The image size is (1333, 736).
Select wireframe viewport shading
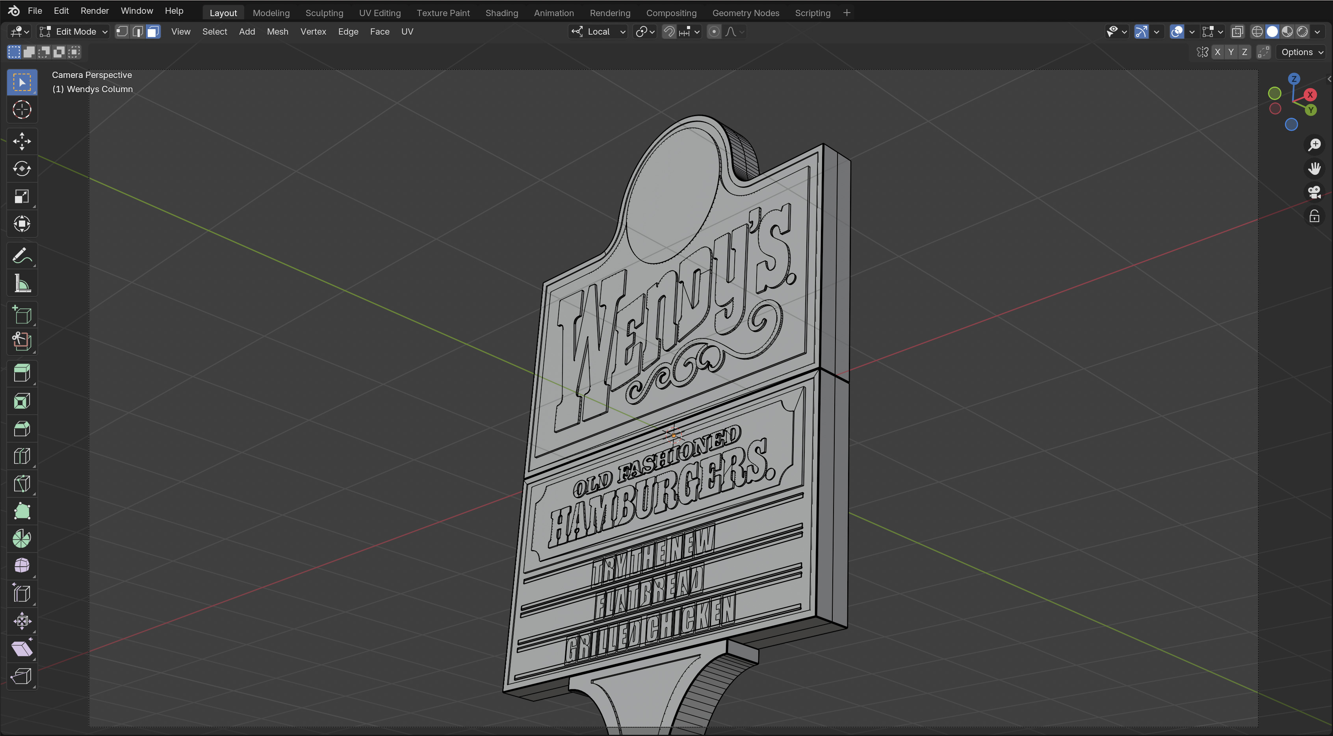click(1257, 32)
